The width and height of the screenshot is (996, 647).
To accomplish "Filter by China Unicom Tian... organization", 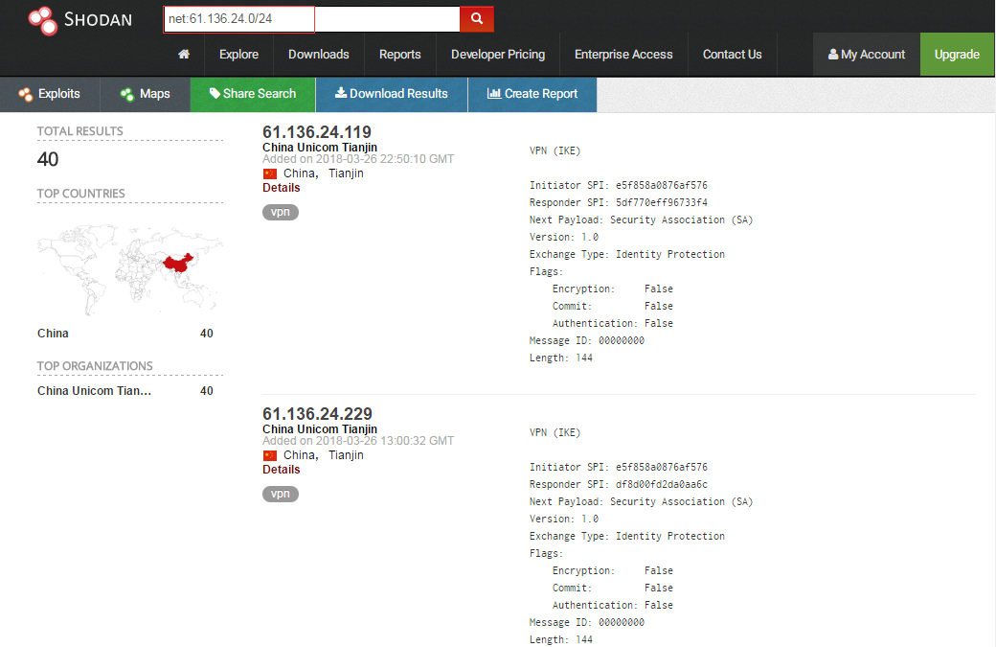I will point(94,391).
